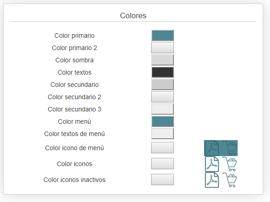Click the PDF icon beside Color iconos

click(x=212, y=164)
